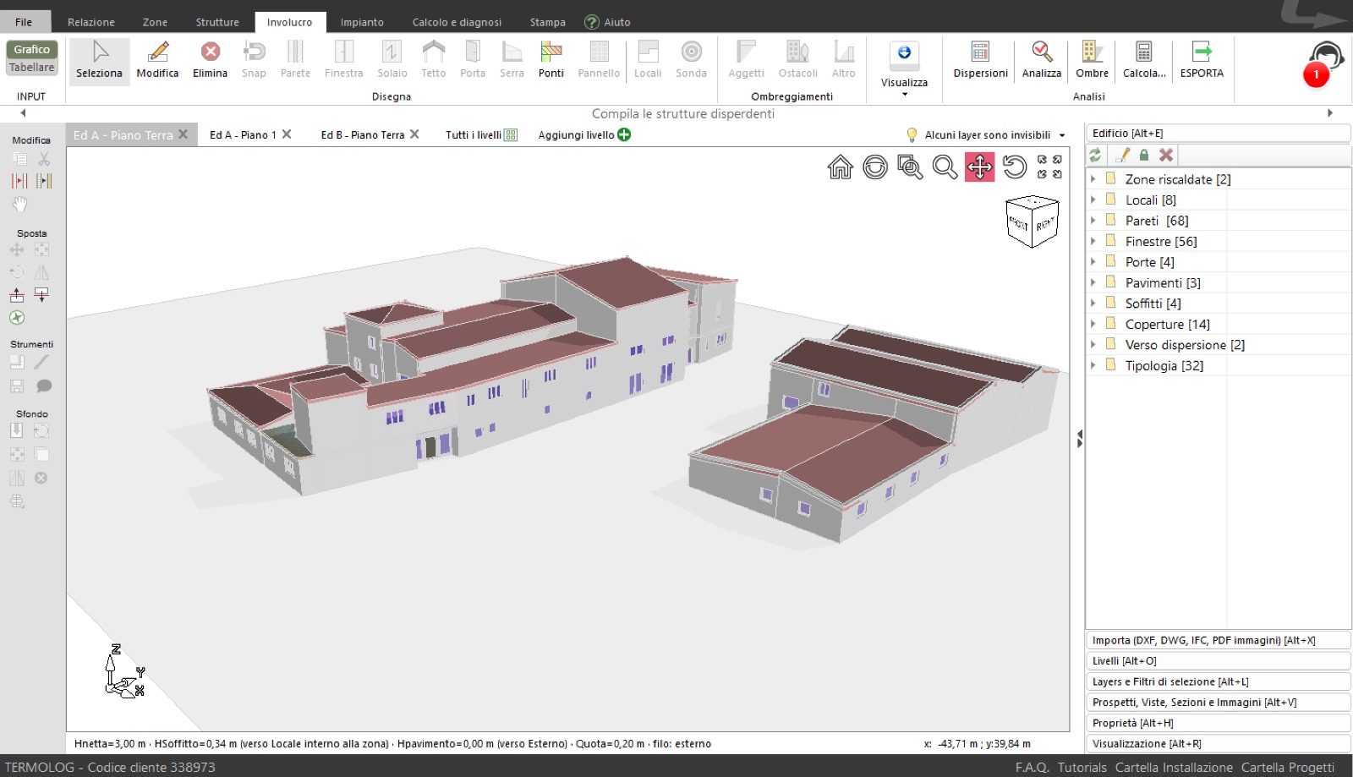
Task: Activate the pan move view tool
Action: [x=979, y=167]
